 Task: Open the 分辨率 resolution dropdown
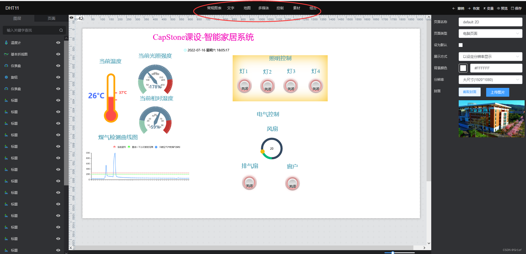coord(491,80)
